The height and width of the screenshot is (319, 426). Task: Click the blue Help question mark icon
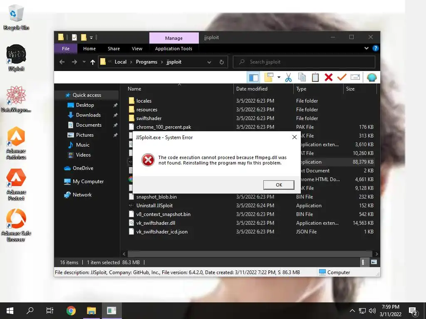pos(376,48)
